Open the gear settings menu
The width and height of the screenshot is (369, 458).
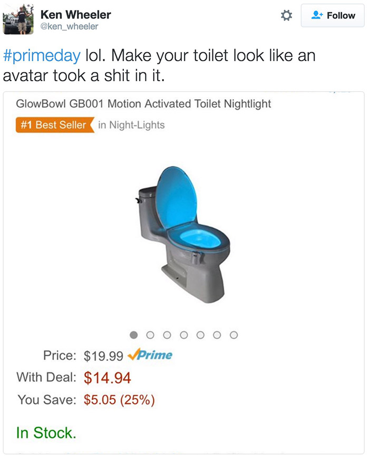pyautogui.click(x=286, y=16)
